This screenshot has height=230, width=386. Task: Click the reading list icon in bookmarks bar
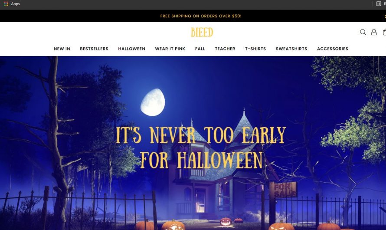(x=379, y=4)
